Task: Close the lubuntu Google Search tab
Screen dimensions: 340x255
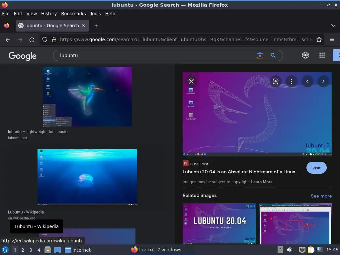Action: (x=84, y=26)
